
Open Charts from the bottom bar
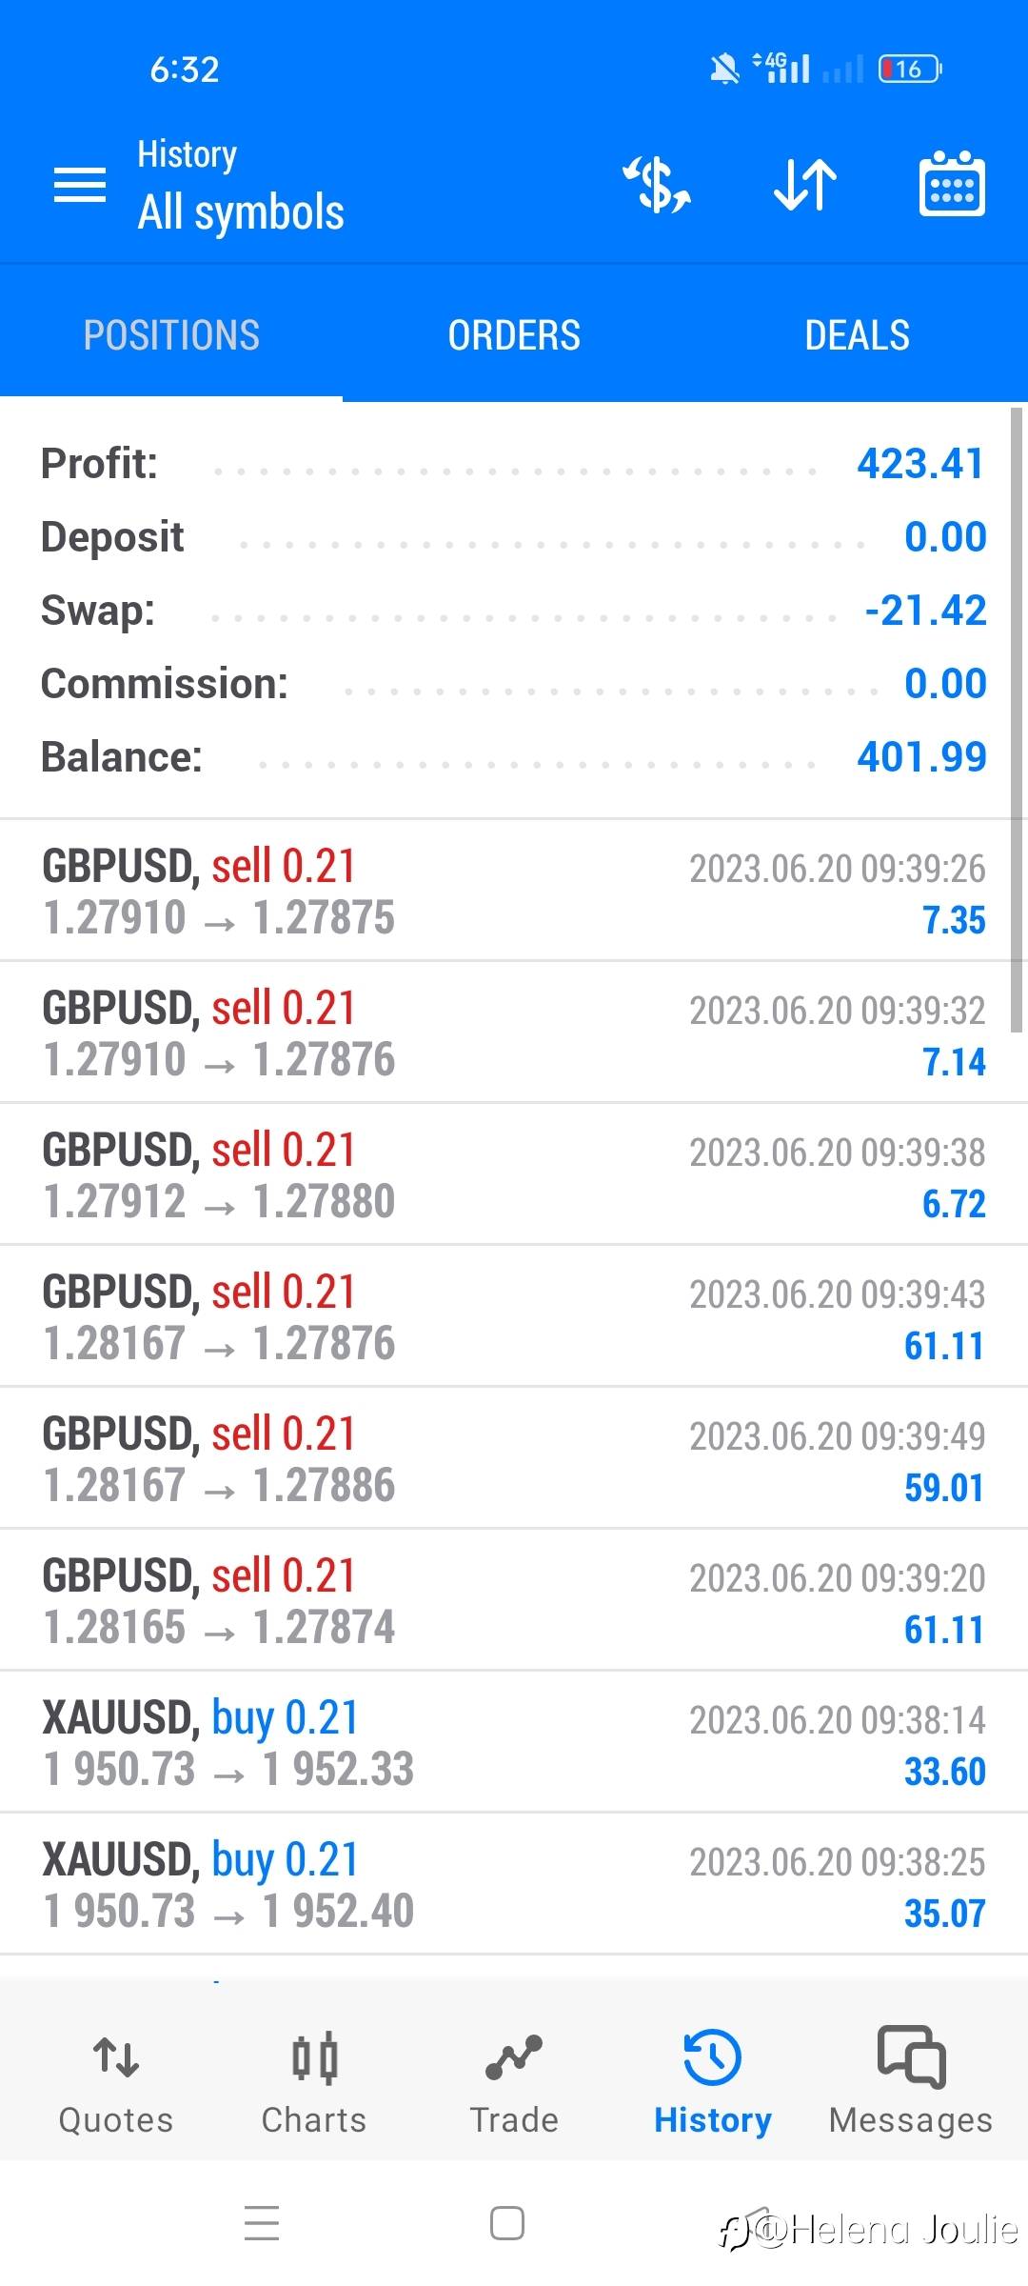[314, 2082]
